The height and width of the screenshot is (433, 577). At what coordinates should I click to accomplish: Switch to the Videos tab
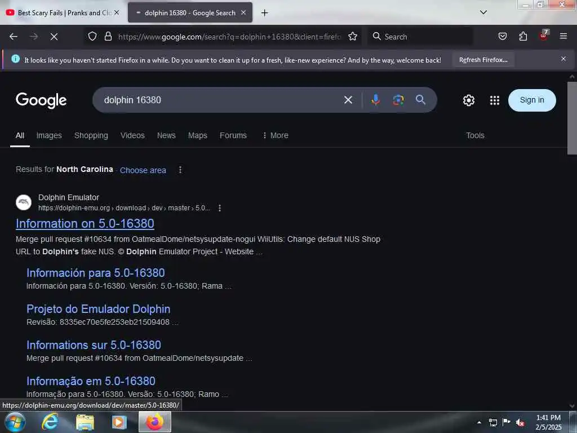pyautogui.click(x=132, y=135)
